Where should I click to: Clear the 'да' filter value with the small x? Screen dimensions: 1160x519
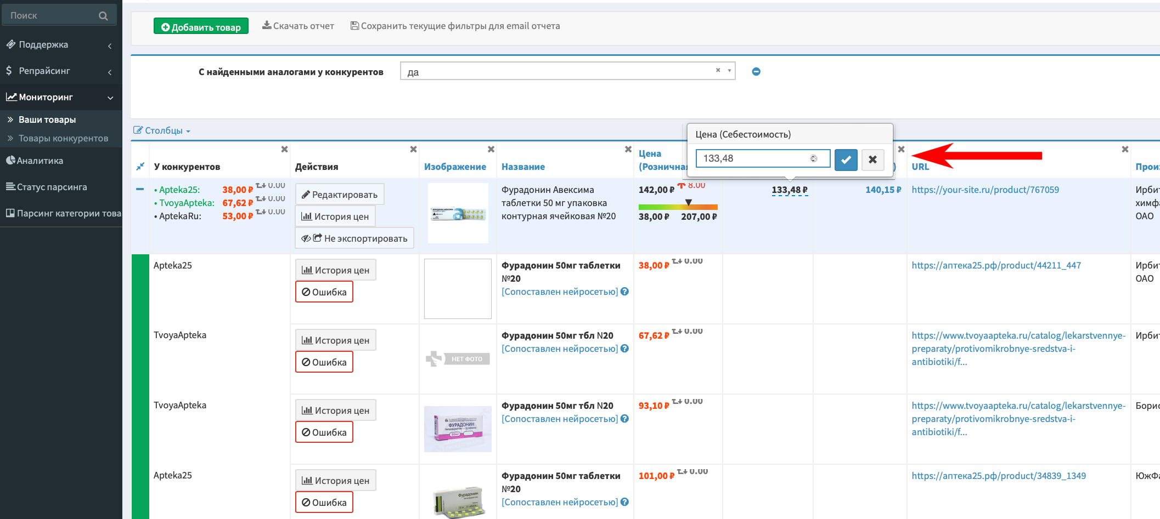click(718, 70)
